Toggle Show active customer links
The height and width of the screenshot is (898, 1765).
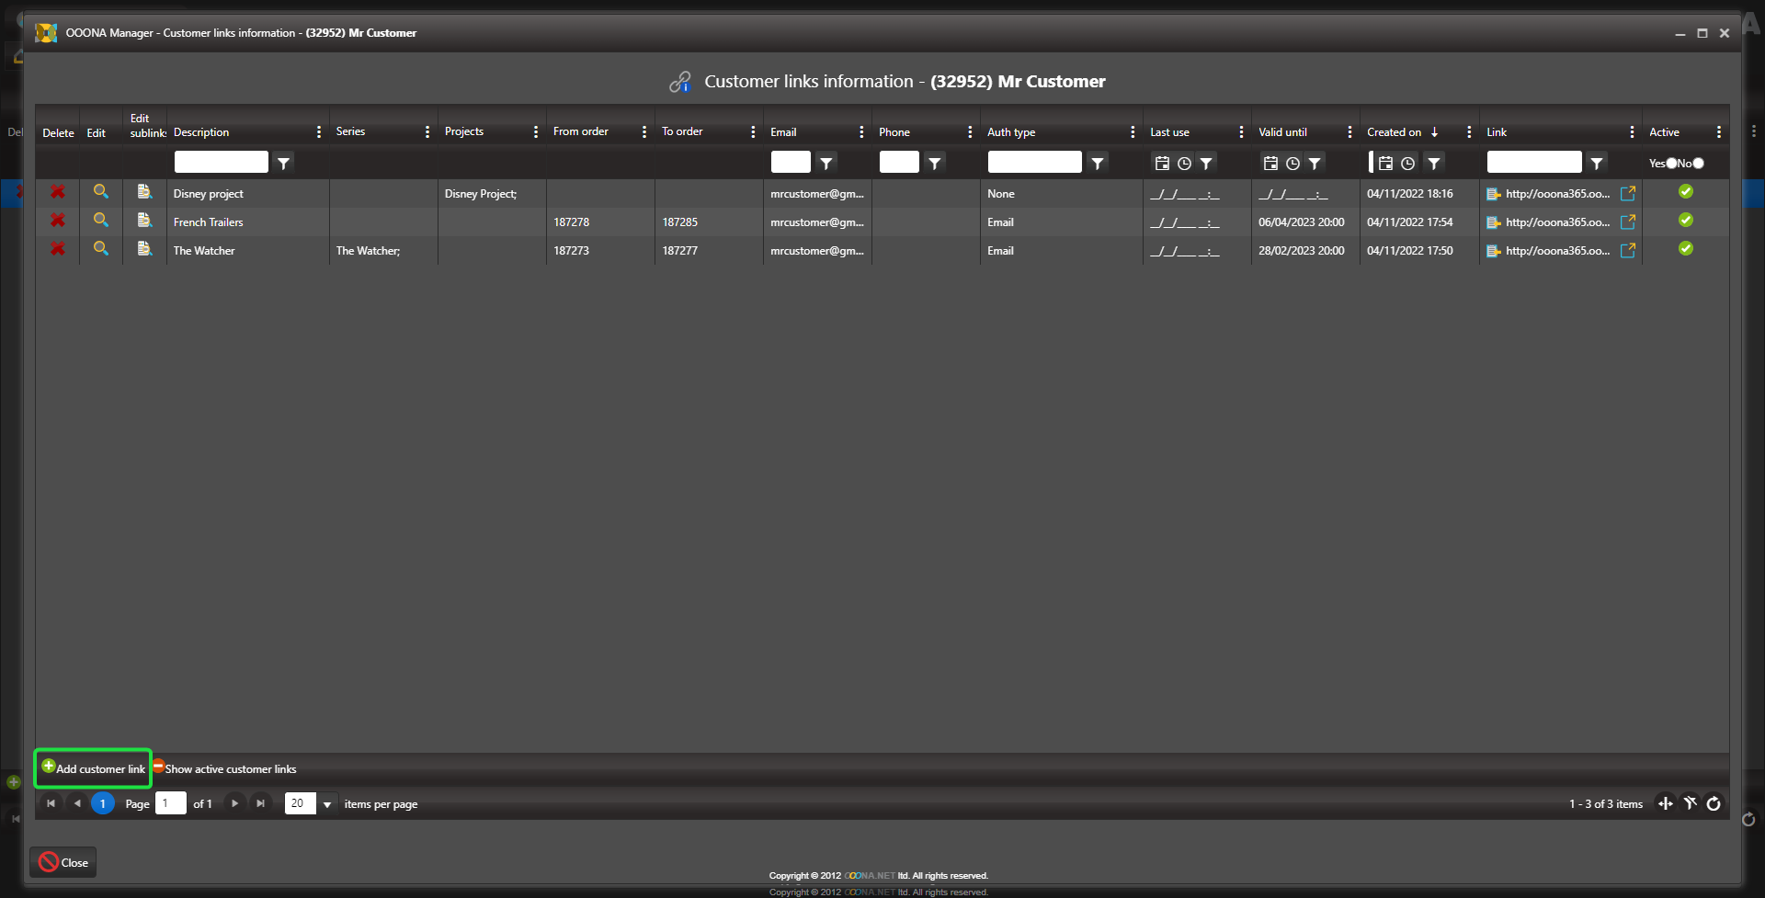[x=225, y=768]
